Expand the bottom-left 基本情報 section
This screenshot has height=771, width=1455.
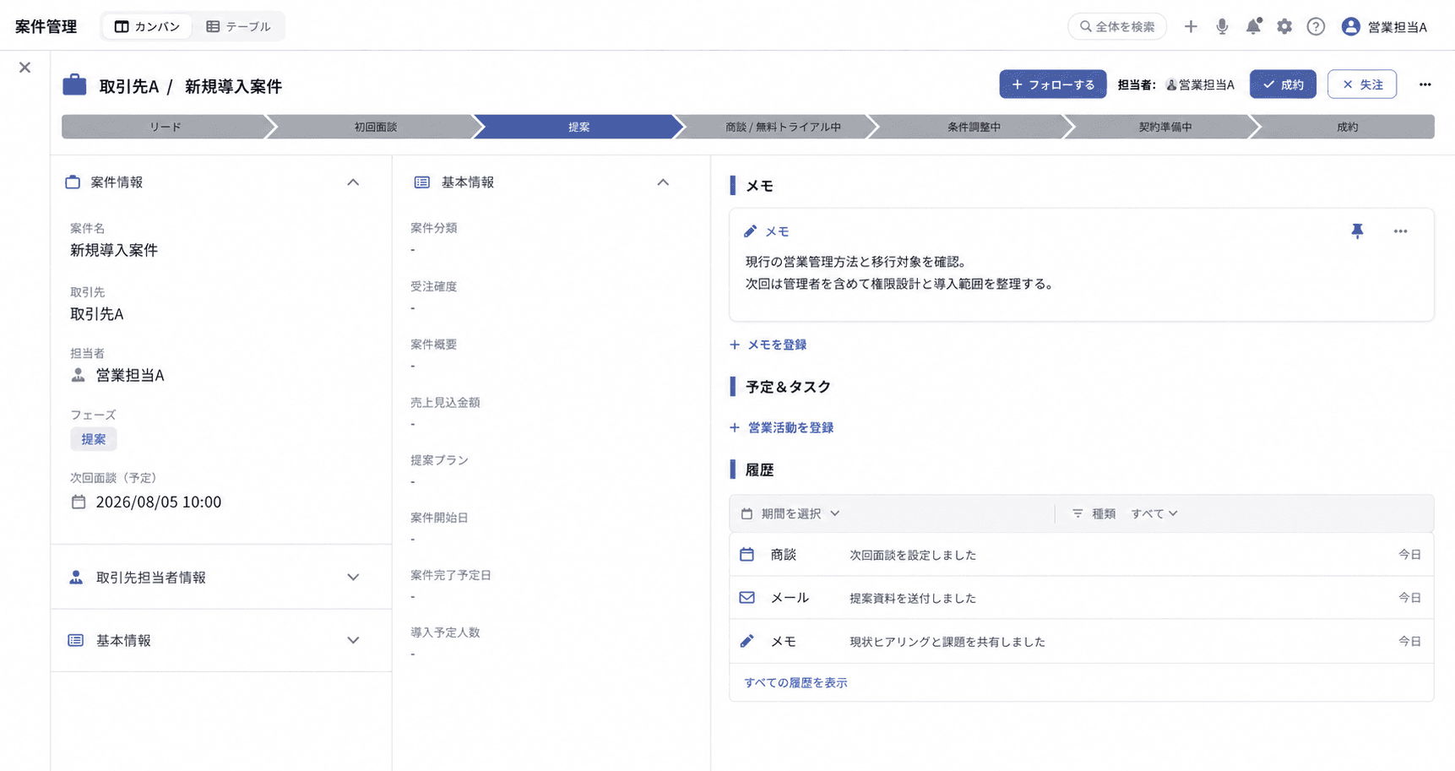pyautogui.click(x=353, y=640)
